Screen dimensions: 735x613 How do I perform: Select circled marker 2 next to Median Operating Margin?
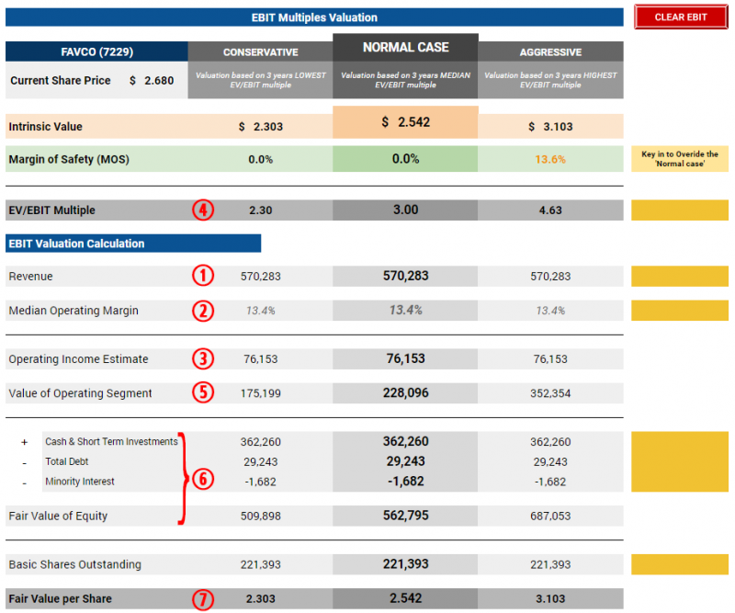[204, 311]
